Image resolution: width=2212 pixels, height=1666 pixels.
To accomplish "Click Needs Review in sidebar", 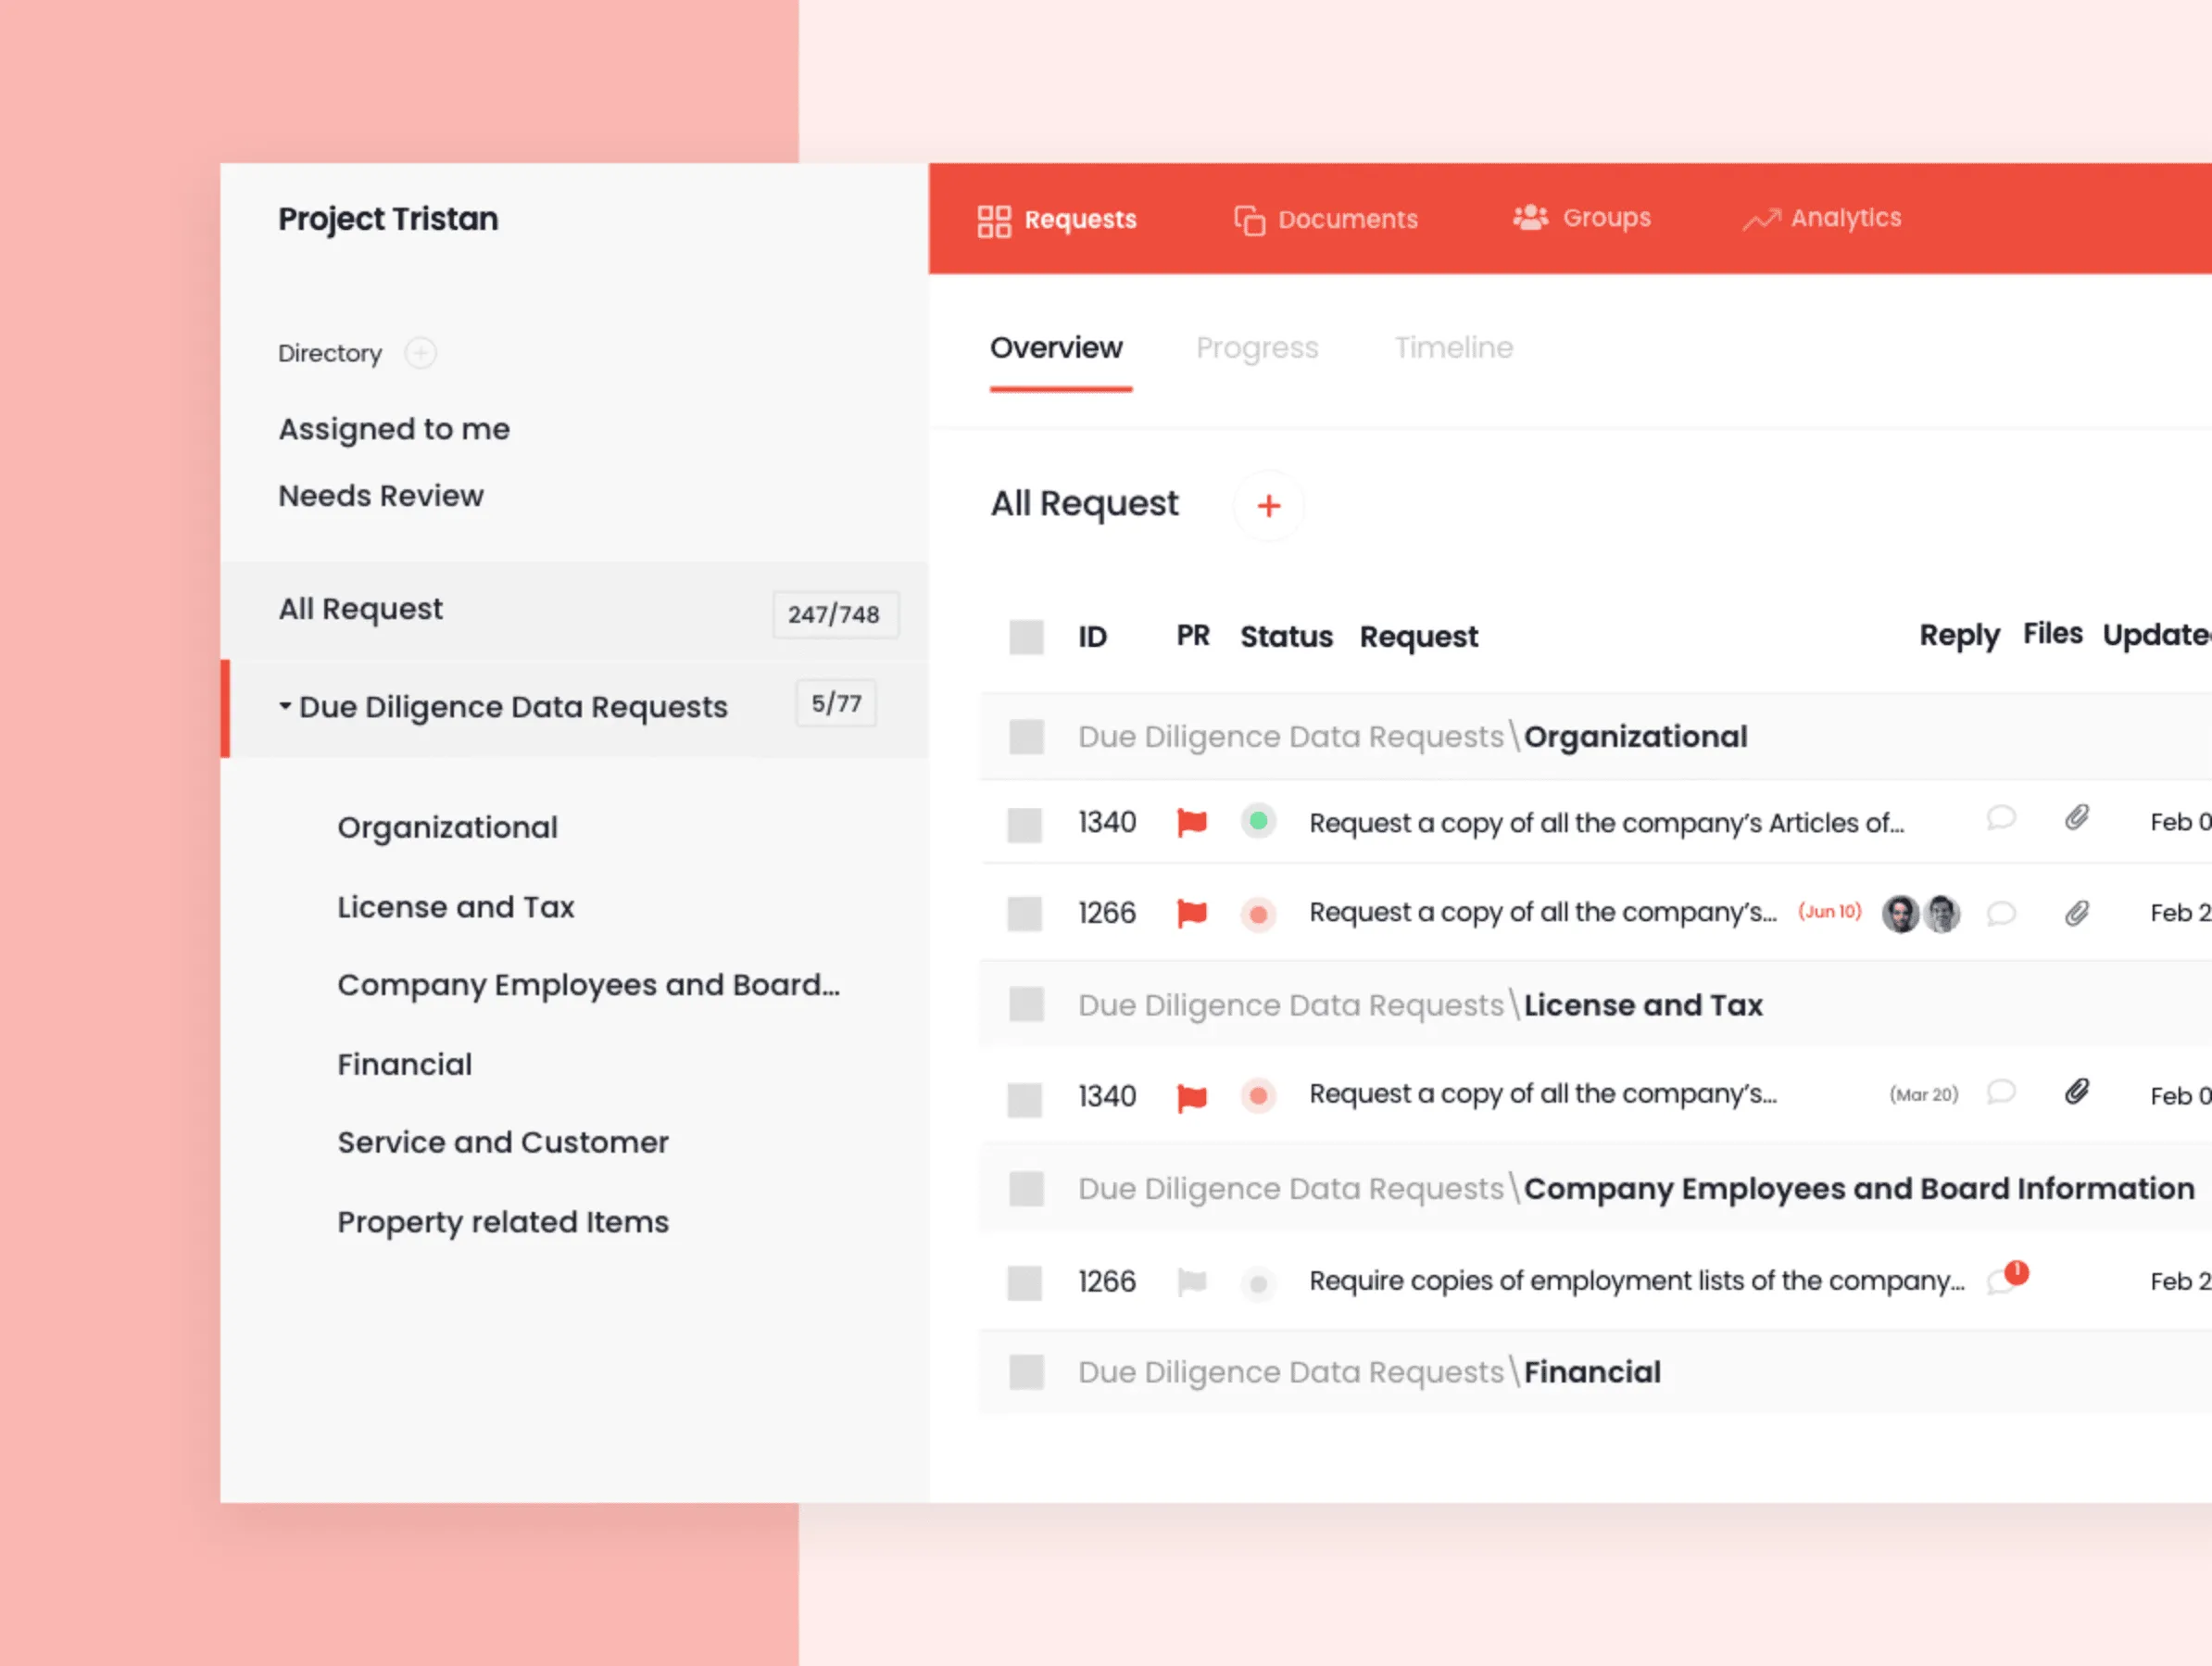I will click(380, 497).
